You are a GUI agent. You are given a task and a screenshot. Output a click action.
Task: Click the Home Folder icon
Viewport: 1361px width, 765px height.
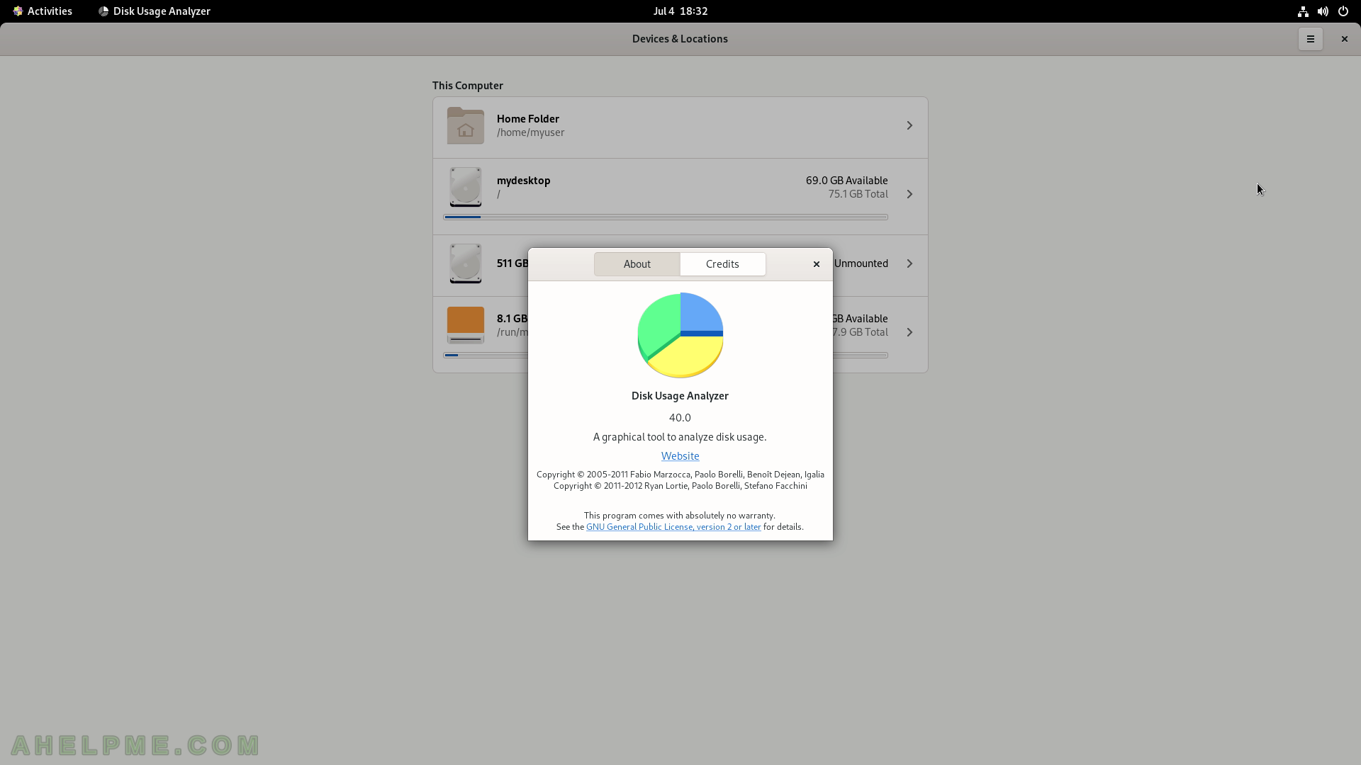pyautogui.click(x=466, y=125)
